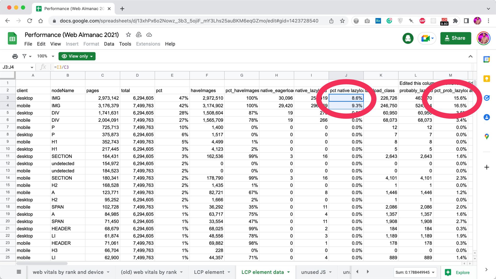Click the horizontal scrollbar thumb
The height and width of the screenshot is (279, 496).
(42, 263)
